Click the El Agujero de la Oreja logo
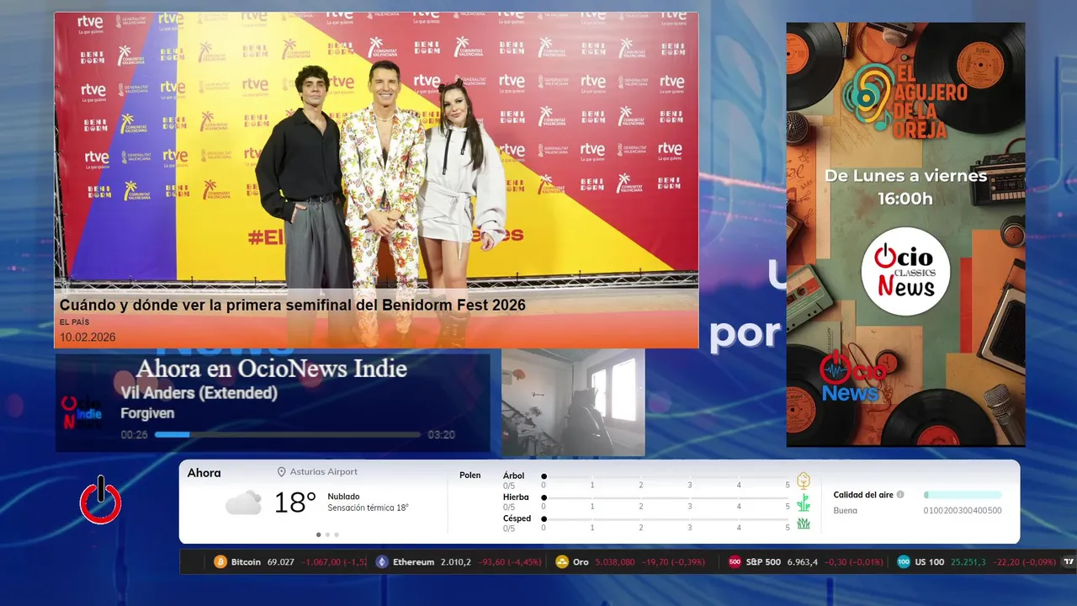The height and width of the screenshot is (606, 1077). point(905,100)
